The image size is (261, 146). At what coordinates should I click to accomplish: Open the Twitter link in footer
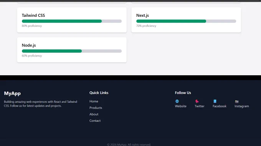[200, 106]
